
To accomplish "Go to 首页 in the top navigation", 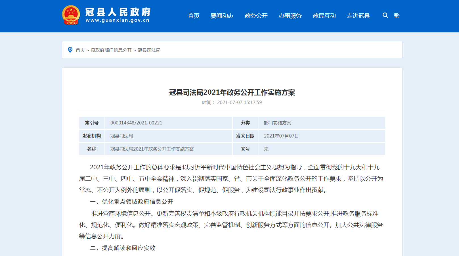I will pos(194,16).
